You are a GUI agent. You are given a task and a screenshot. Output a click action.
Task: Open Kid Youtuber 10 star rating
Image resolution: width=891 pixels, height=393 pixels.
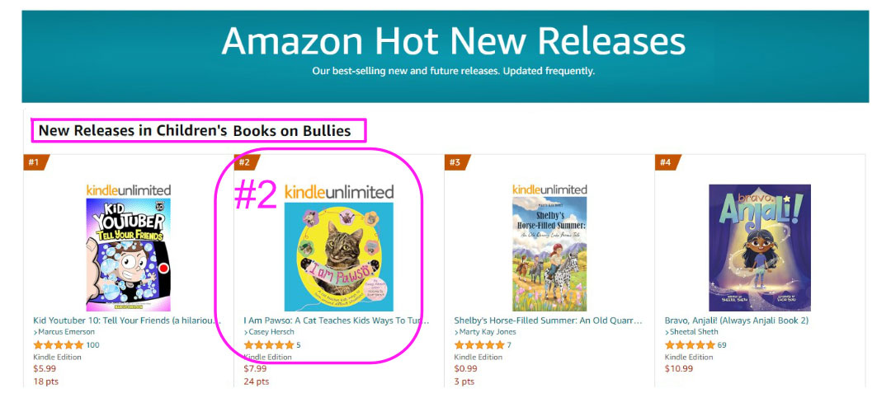tap(59, 344)
